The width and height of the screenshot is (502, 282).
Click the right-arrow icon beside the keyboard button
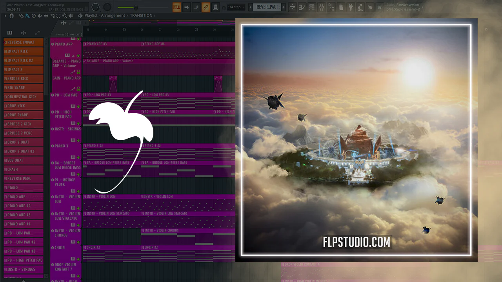point(186,7)
